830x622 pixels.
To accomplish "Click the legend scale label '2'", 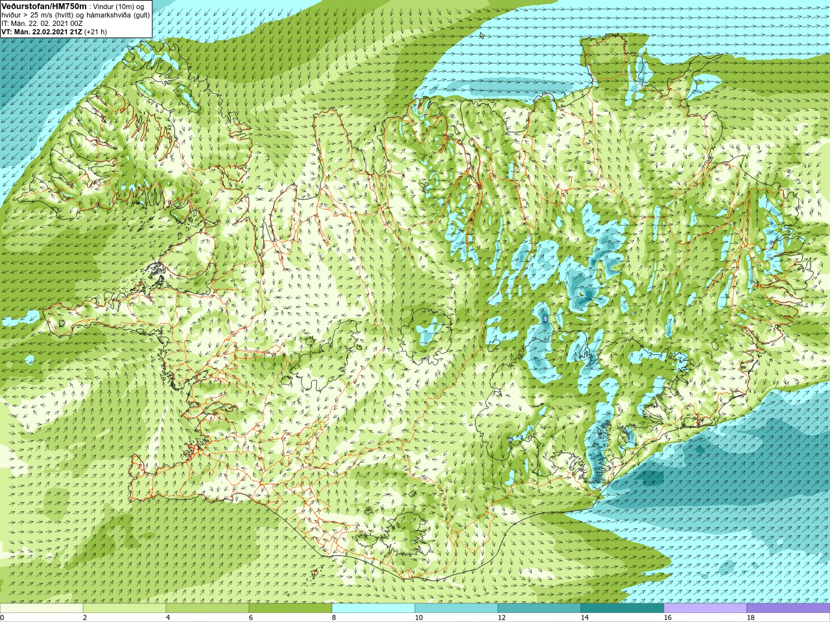I will click(x=85, y=617).
